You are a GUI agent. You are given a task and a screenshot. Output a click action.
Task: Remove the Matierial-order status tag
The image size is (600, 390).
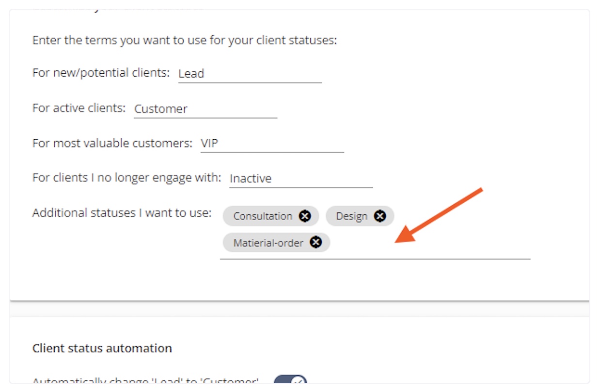316,242
